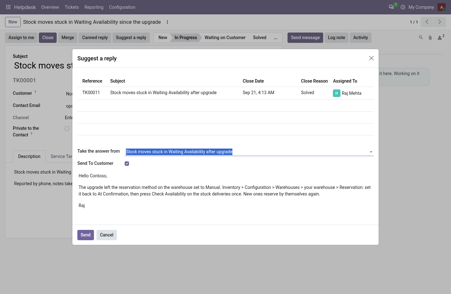Click the Canned reply button

pos(95,38)
